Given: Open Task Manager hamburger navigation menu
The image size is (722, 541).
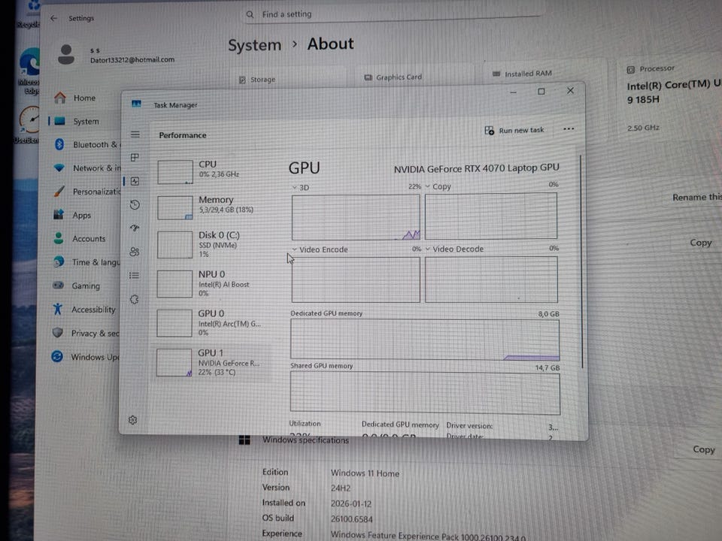Looking at the screenshot, I should [135, 134].
